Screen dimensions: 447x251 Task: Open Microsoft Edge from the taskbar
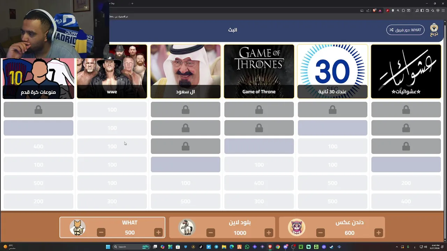(x=232, y=247)
